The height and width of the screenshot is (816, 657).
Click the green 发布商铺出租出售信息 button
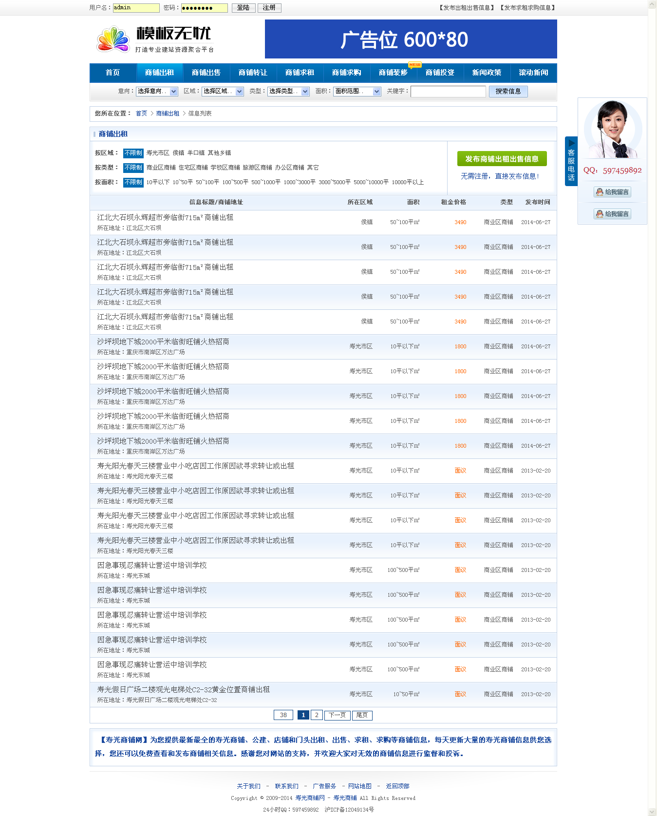point(502,159)
